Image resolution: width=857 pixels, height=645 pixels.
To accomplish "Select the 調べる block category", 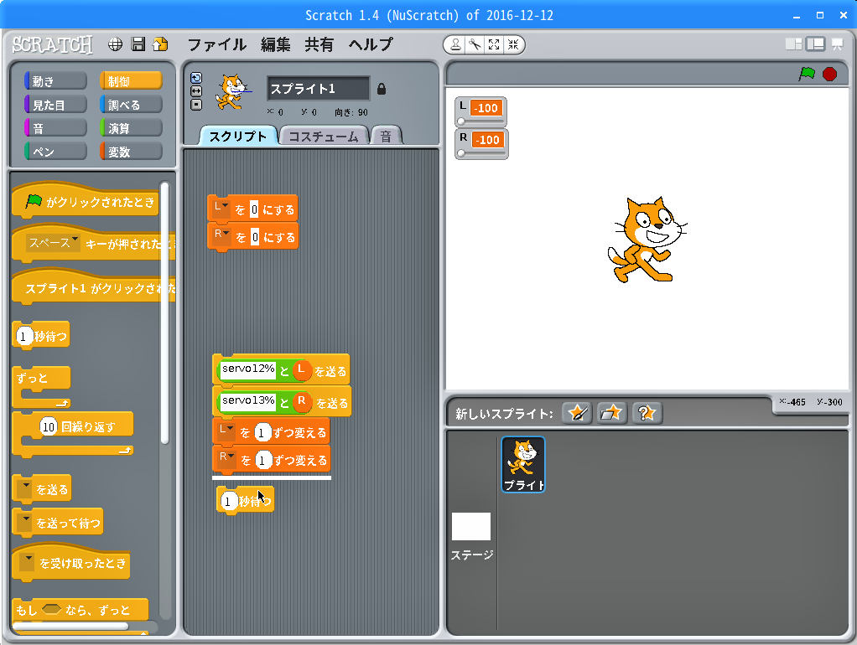I will tap(131, 105).
